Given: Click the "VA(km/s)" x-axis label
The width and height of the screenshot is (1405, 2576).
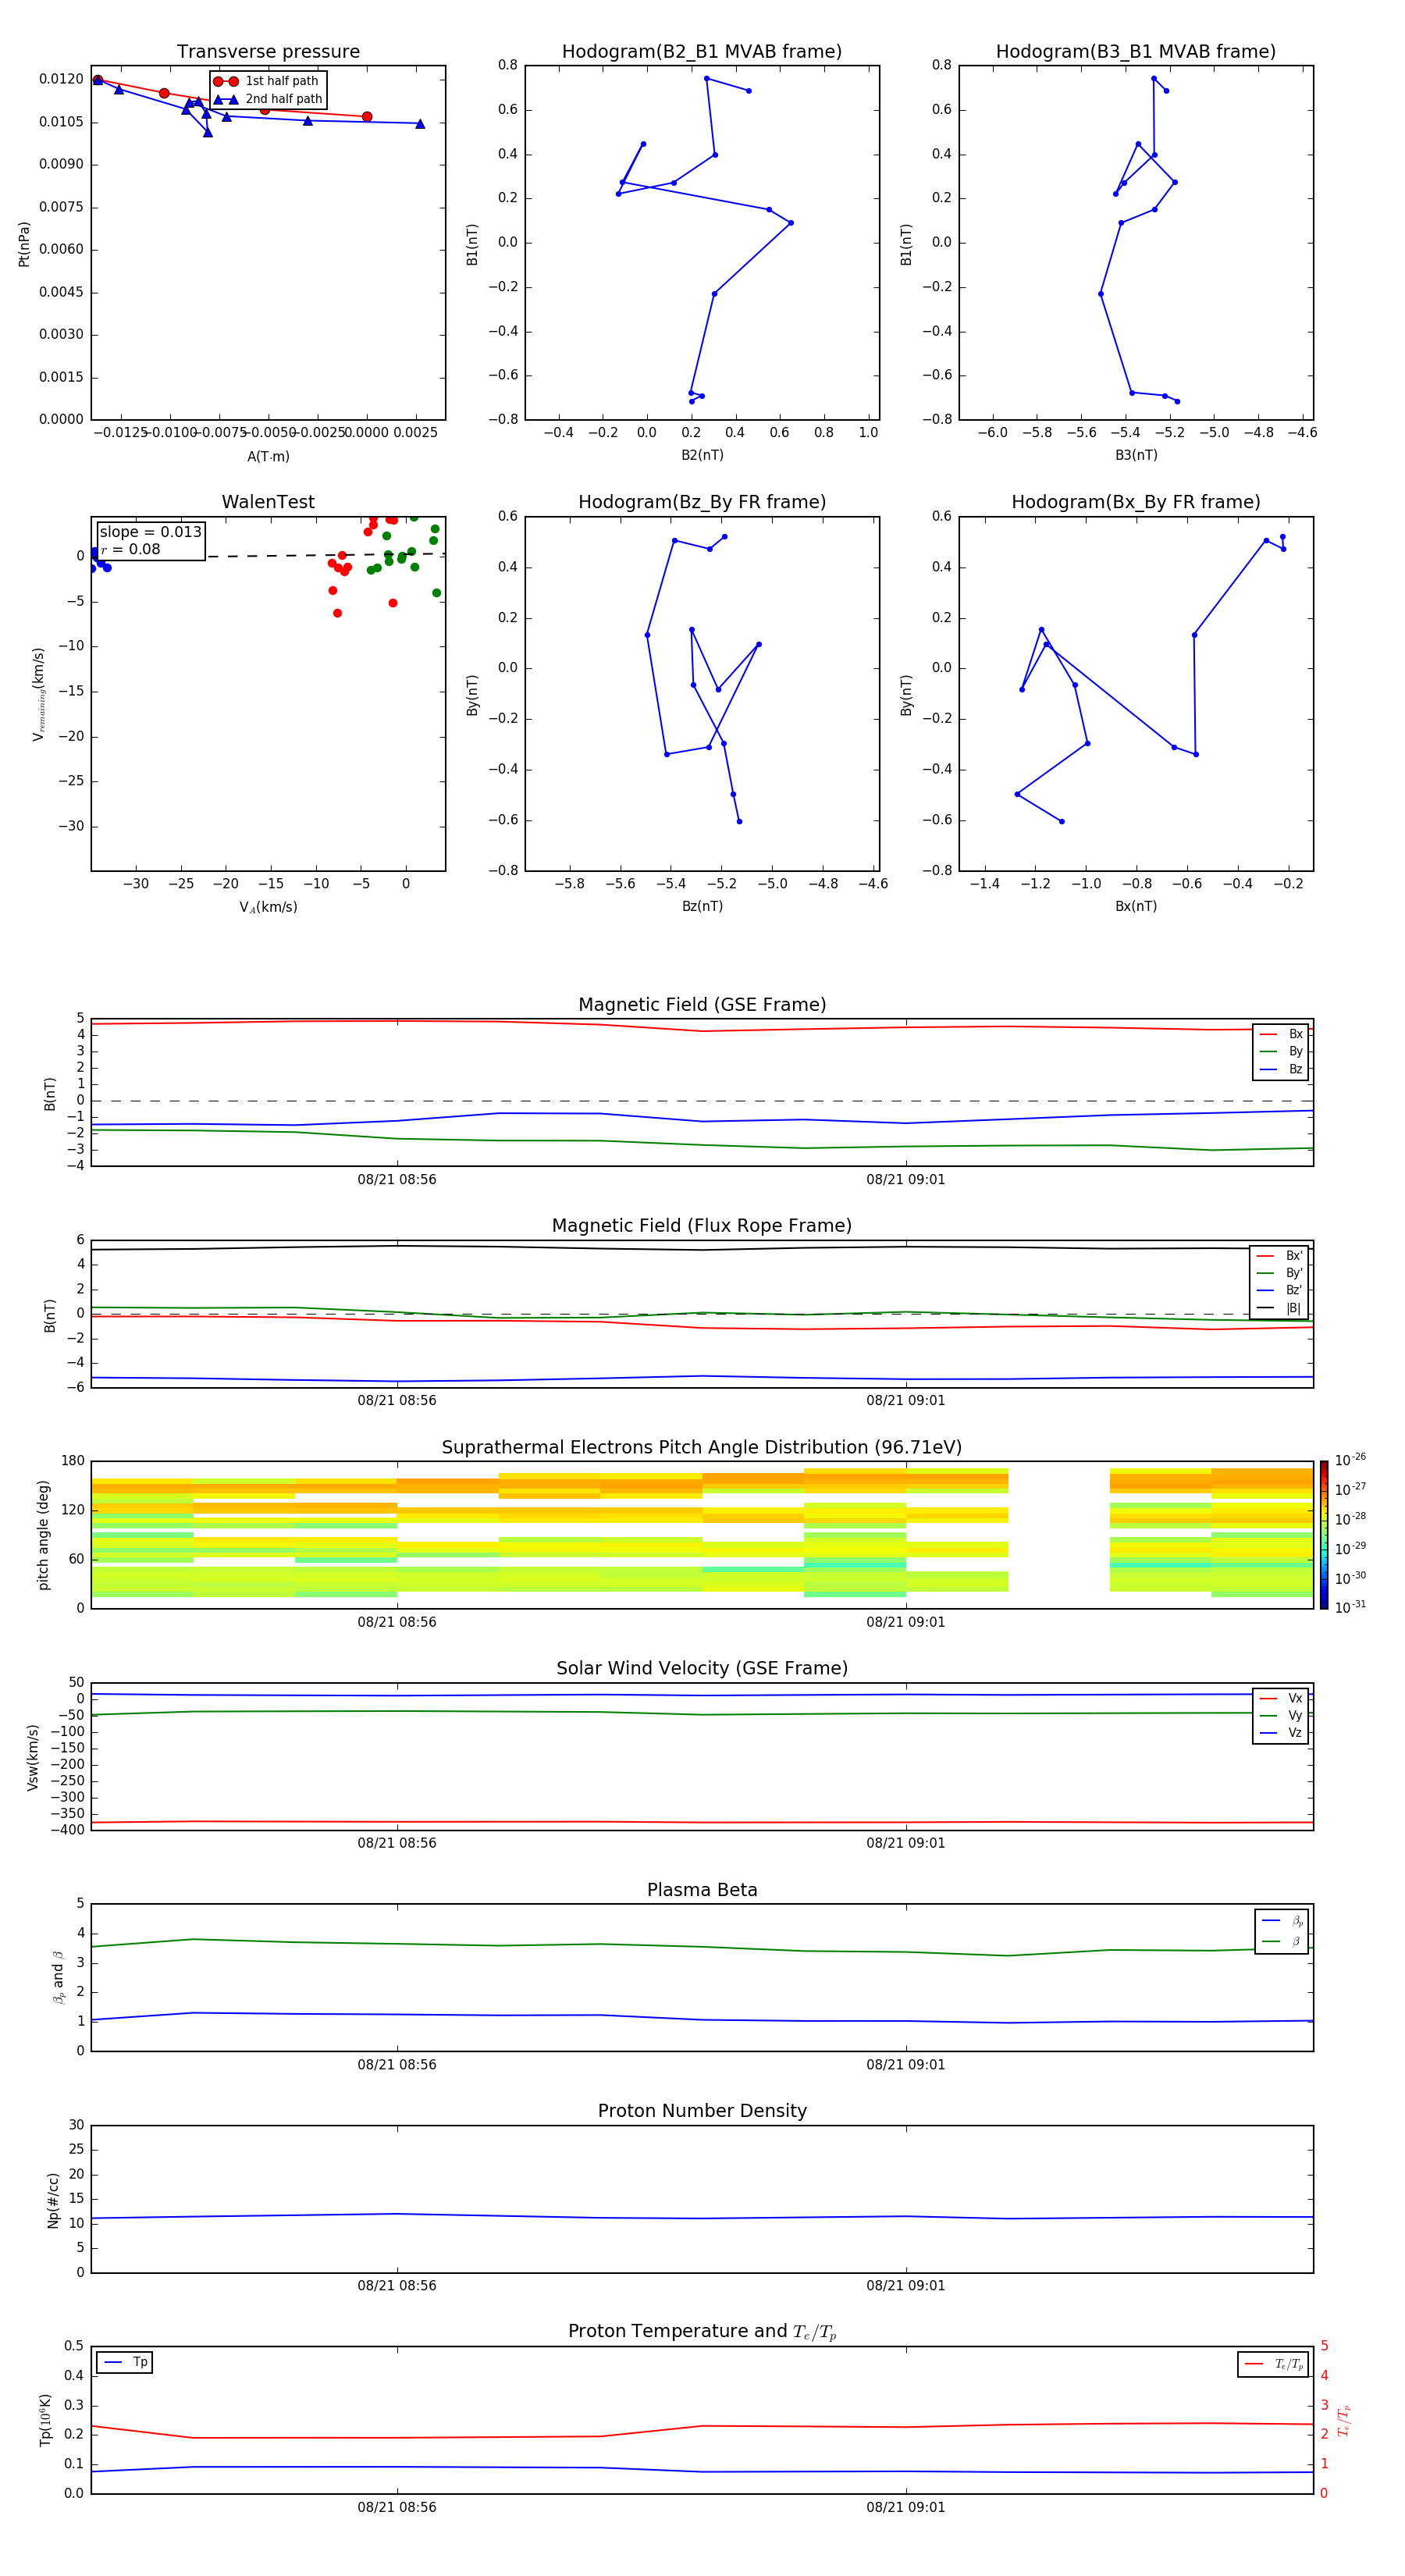Looking at the screenshot, I should coord(268,908).
